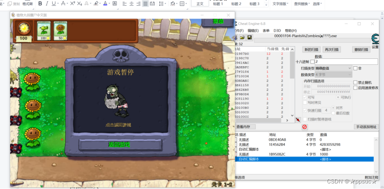
Task: Open Cheat Engine settings logo (设置)
Action: click(375, 41)
